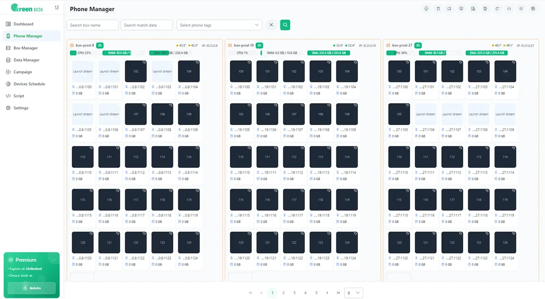The image size is (545, 299).
Task: Jump to last page with double arrow
Action: [x=338, y=293]
